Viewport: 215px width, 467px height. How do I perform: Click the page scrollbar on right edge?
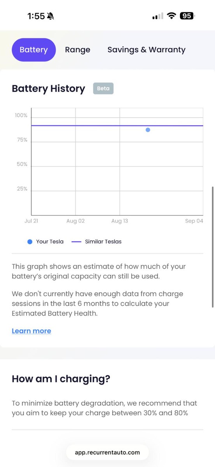coord(212,247)
